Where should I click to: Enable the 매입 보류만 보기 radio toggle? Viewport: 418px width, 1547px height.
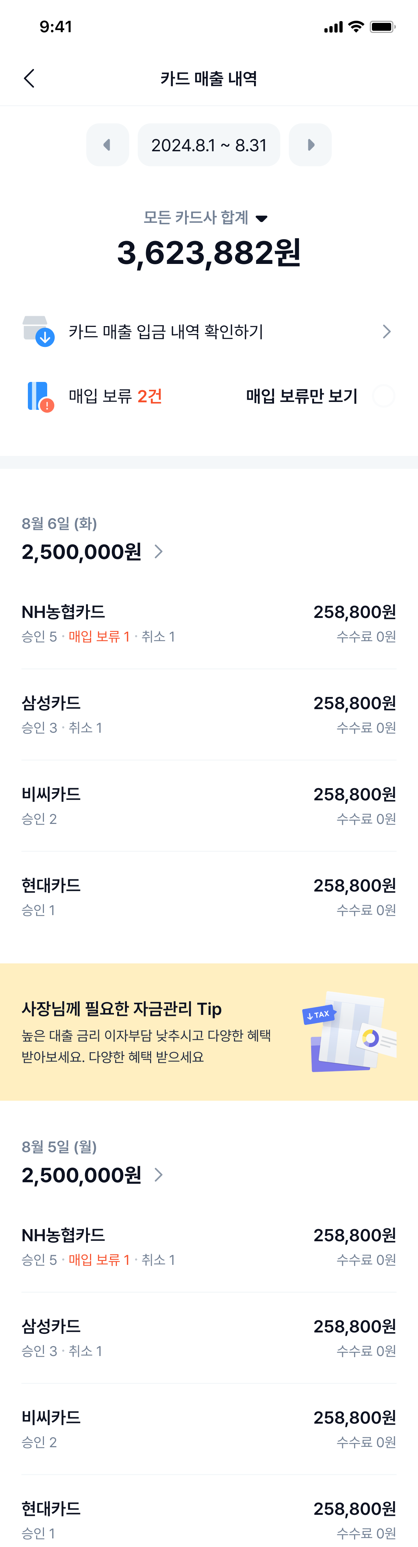[x=384, y=396]
